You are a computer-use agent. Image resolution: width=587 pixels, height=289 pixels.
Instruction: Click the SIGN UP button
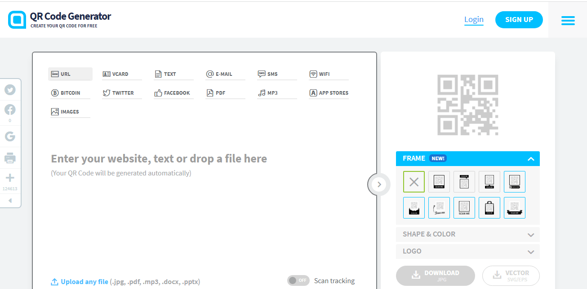click(x=519, y=20)
